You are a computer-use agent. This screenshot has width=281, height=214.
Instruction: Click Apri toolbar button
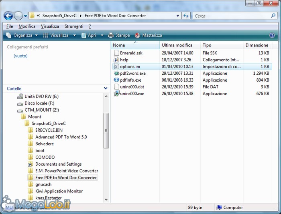[88, 35]
